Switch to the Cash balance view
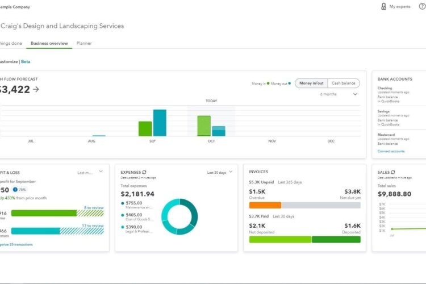 [344, 83]
